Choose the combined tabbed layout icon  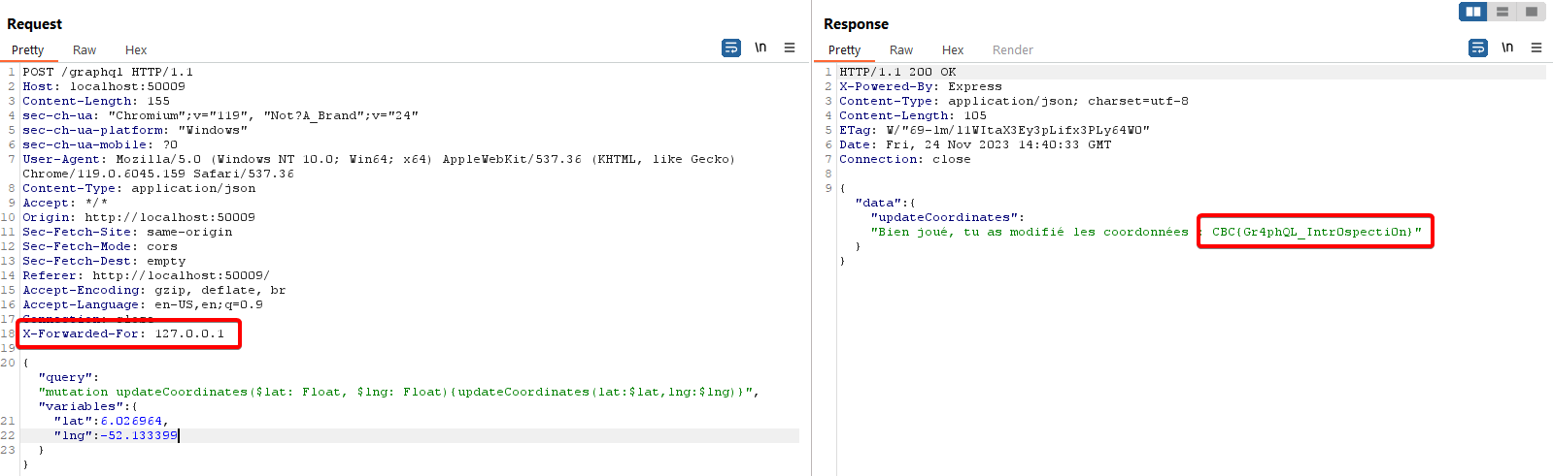coord(1532,12)
